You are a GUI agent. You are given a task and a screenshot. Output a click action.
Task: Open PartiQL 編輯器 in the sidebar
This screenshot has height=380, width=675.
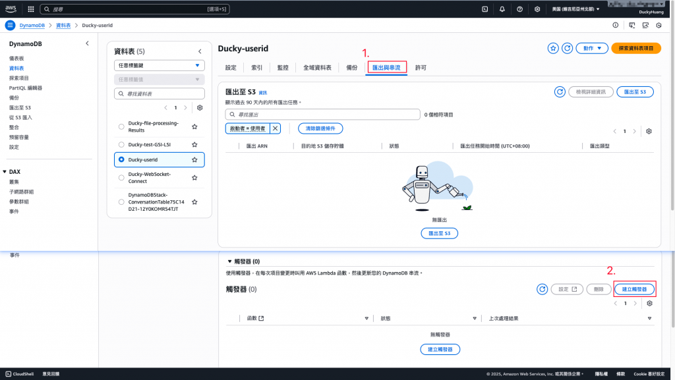click(x=26, y=88)
